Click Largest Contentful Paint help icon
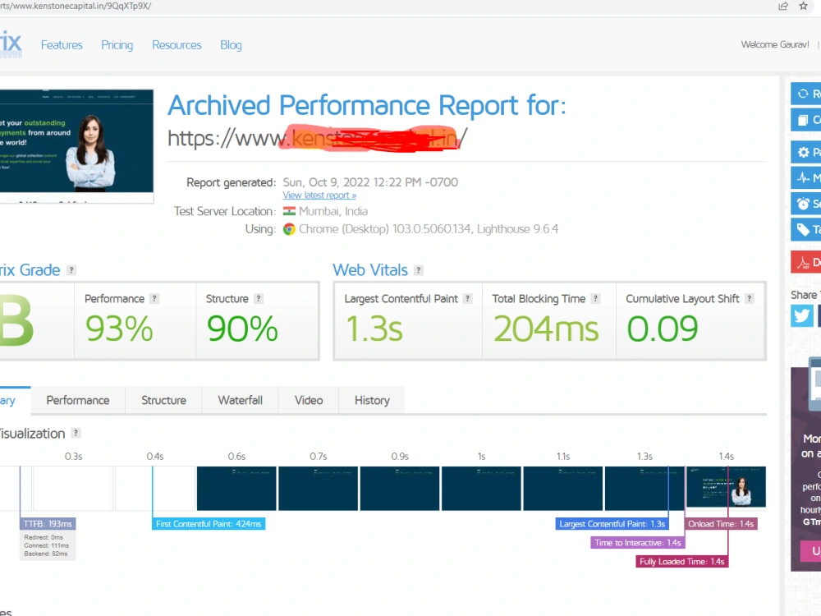This screenshot has width=821, height=616. point(468,299)
